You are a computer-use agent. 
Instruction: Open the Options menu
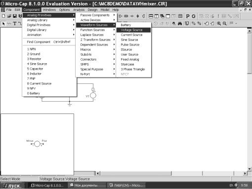coord(64,10)
